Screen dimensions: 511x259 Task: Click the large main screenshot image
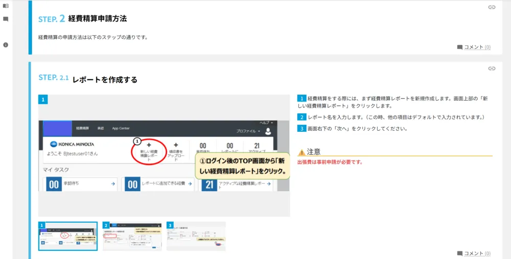[164, 156]
